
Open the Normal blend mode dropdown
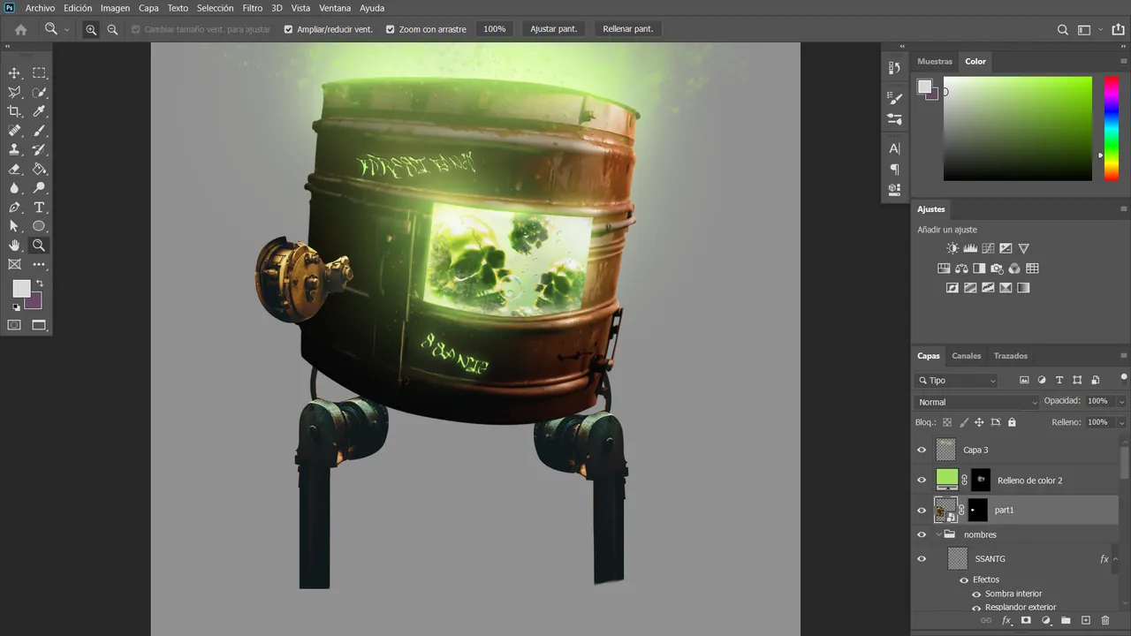[977, 402]
